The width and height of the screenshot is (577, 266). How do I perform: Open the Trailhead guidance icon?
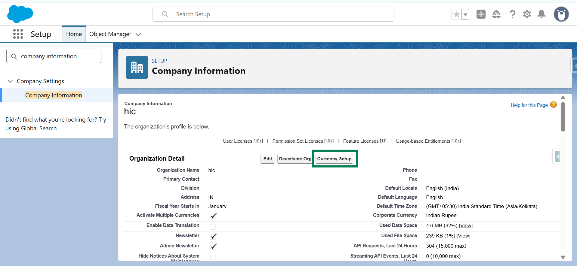click(x=496, y=14)
